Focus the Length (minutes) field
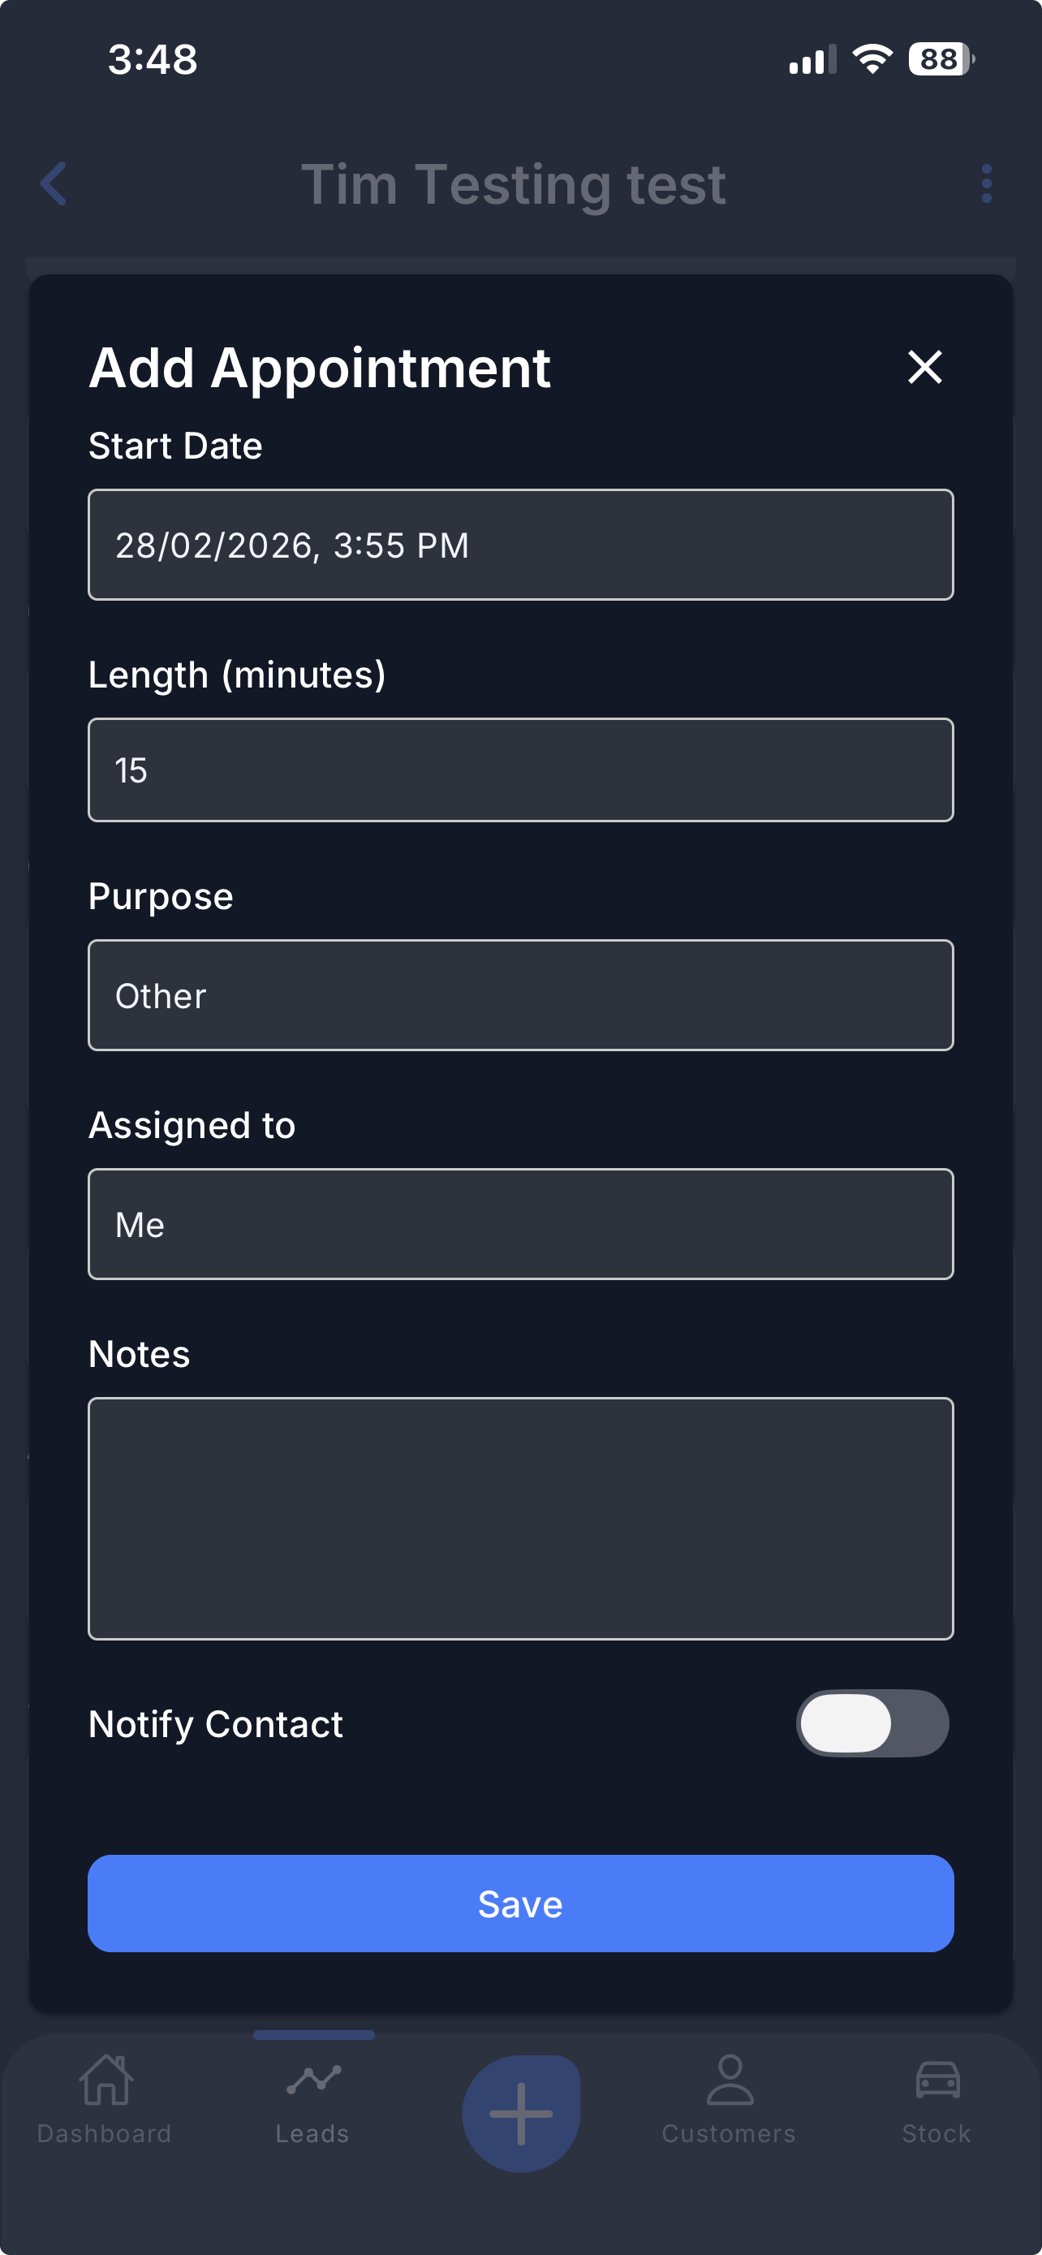 pos(520,770)
